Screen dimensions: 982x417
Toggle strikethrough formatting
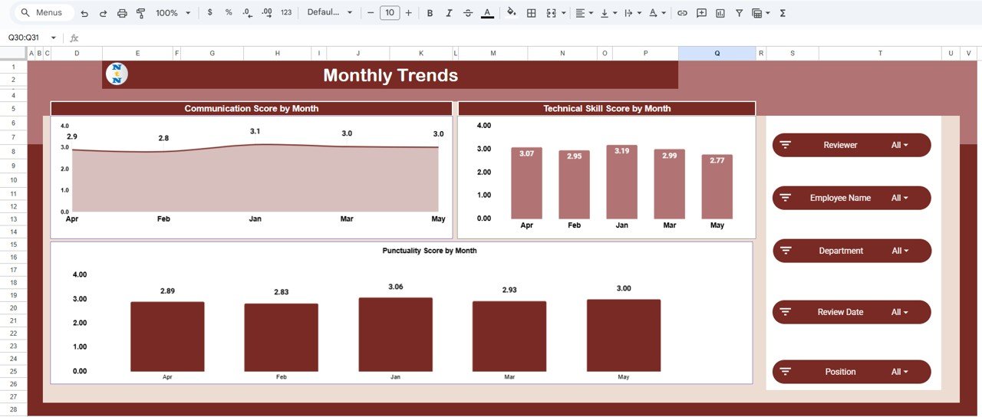pos(468,13)
